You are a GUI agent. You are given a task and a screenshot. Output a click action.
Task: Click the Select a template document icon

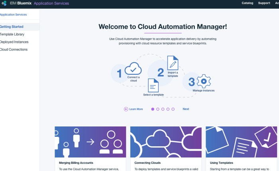pyautogui.click(x=153, y=85)
